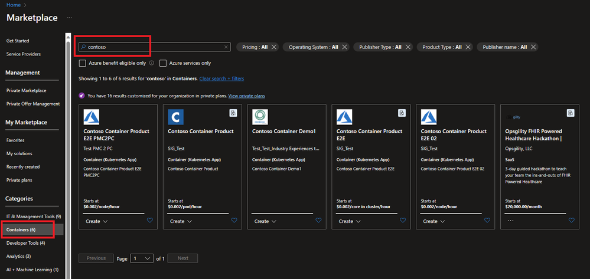This screenshot has width=590, height=279.
Task: Select AI + Machine Learning (1) category
Action: click(x=32, y=270)
